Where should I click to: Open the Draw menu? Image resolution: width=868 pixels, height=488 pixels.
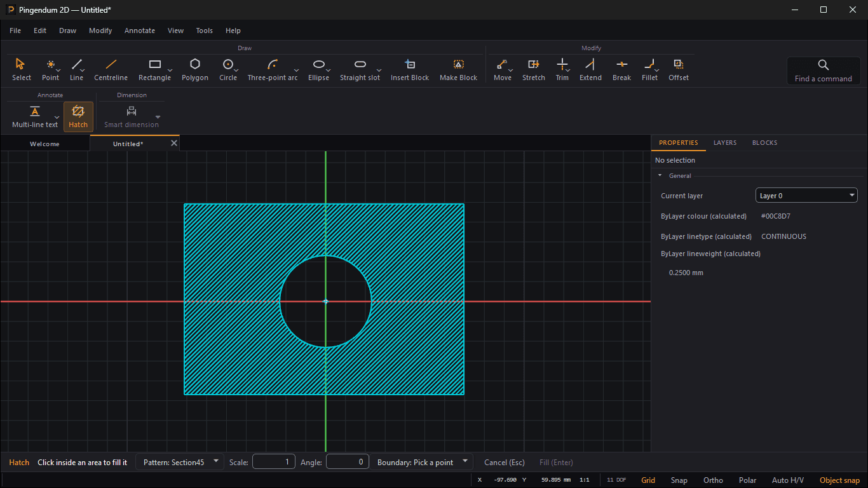point(68,30)
